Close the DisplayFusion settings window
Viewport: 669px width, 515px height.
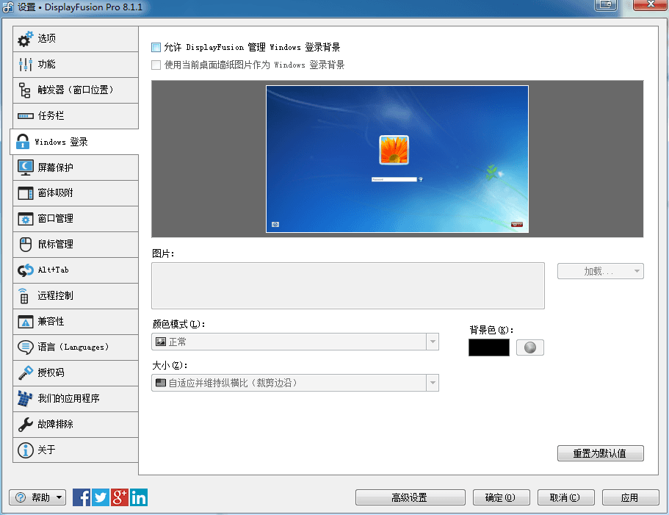click(650, 4)
